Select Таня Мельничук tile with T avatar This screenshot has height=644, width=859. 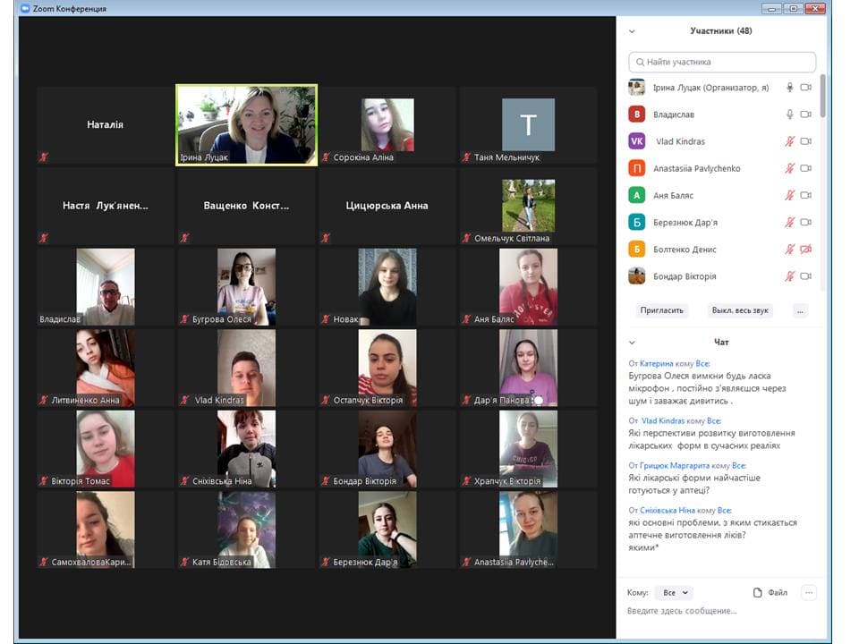pyautogui.click(x=528, y=125)
